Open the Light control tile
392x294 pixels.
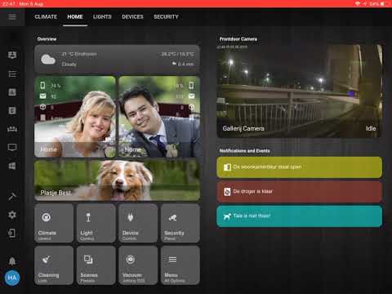pyautogui.click(x=96, y=223)
